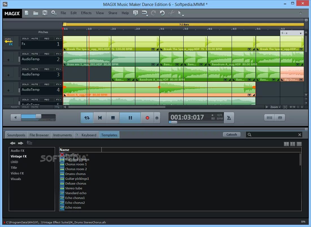Open program settings gear icon in toolbar
Screen dimensions: 311x227
click(54, 13)
